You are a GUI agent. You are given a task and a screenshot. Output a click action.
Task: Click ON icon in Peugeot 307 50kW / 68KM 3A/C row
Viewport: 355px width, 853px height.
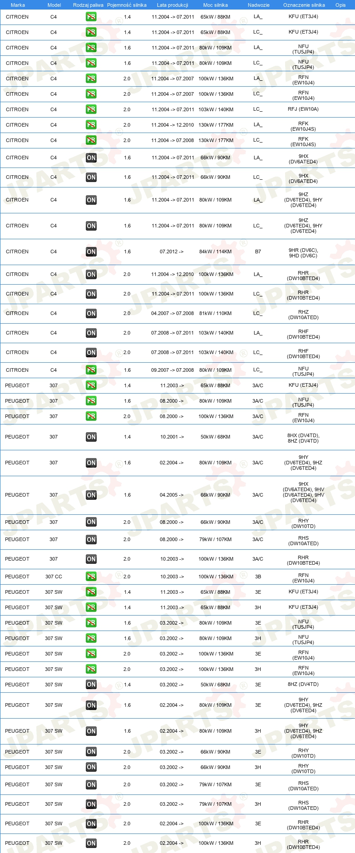[x=91, y=437]
